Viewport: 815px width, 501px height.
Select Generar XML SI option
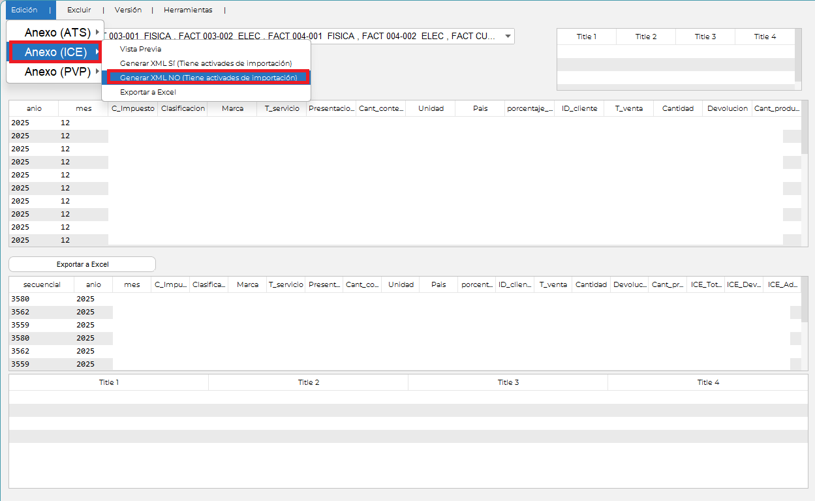[x=206, y=63]
